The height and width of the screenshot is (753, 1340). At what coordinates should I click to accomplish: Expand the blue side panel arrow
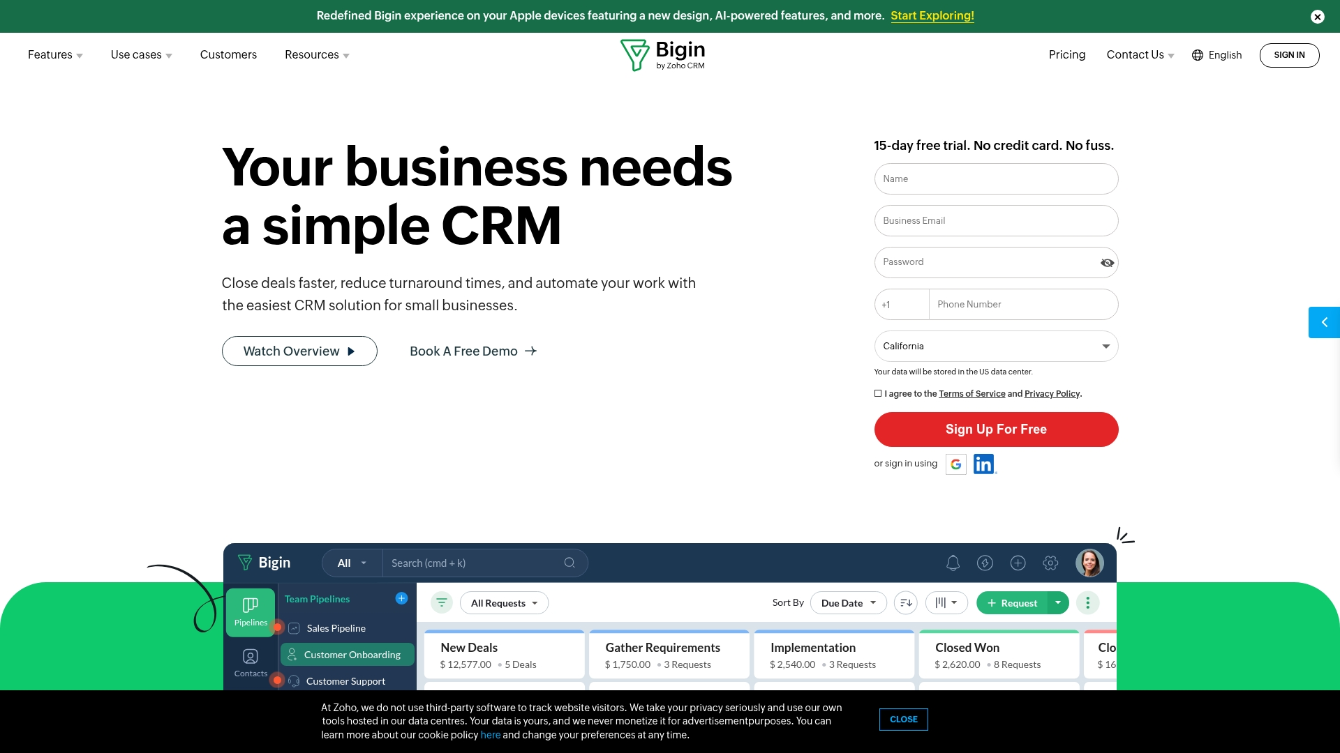1324,322
